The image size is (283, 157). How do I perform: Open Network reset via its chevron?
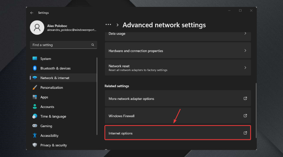pyautogui.click(x=245, y=68)
